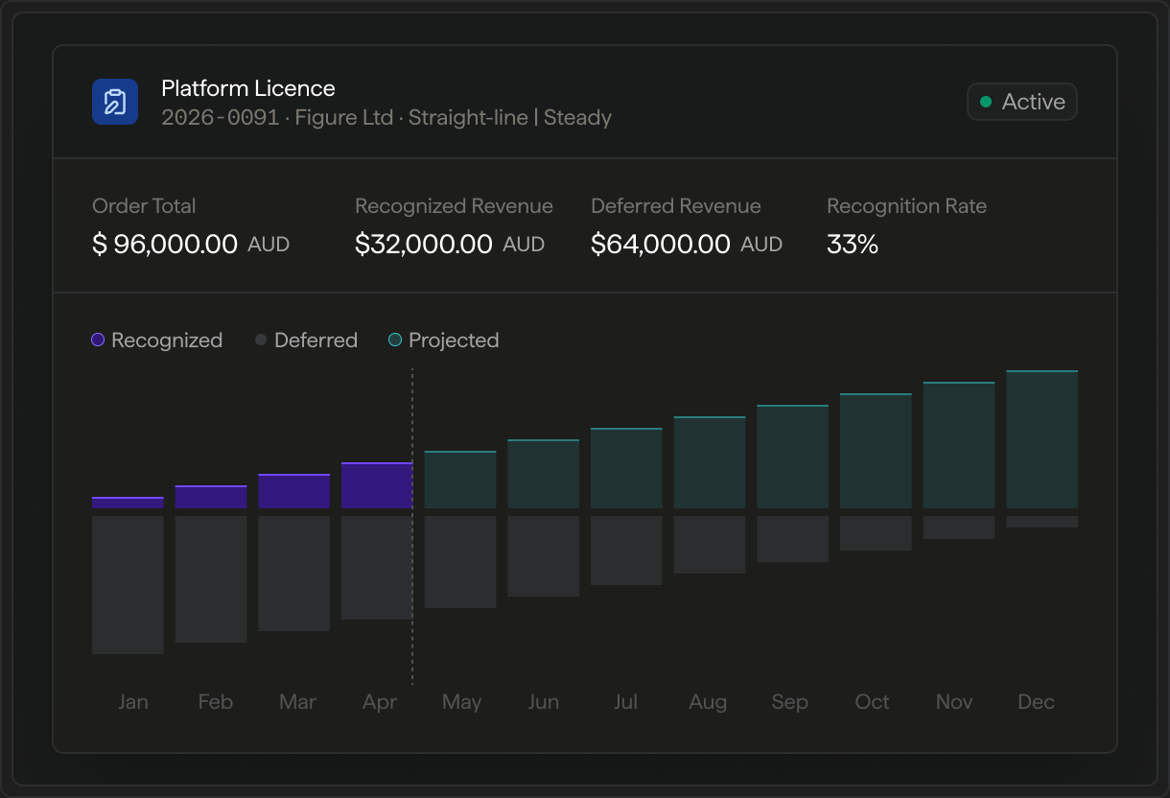Click the Nov axis label
The image size is (1170, 798).
pyautogui.click(x=954, y=702)
